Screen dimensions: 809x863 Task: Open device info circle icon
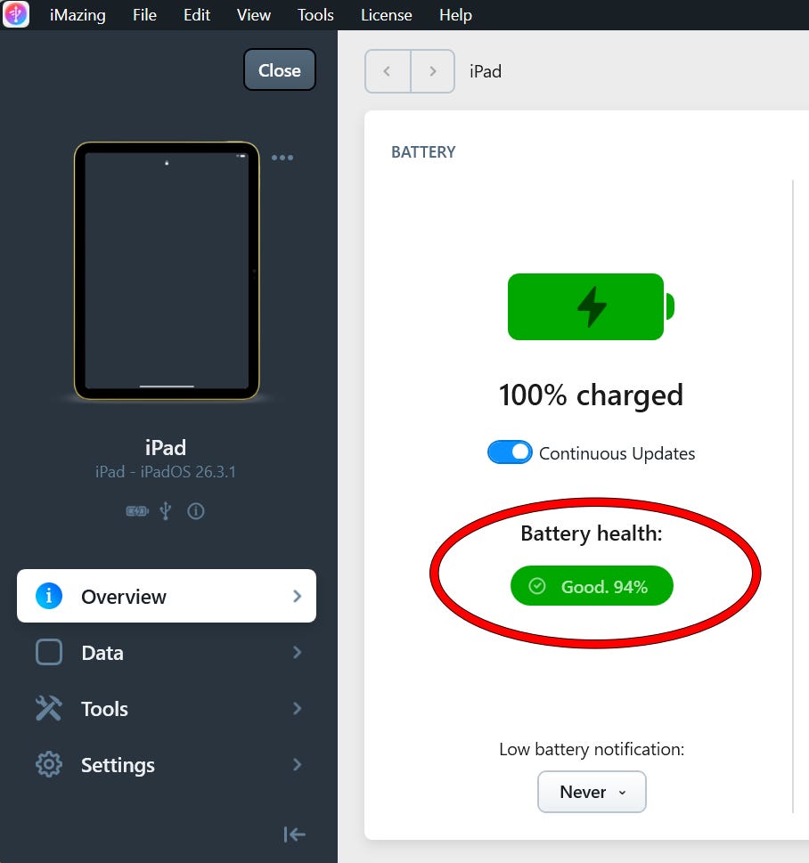195,511
